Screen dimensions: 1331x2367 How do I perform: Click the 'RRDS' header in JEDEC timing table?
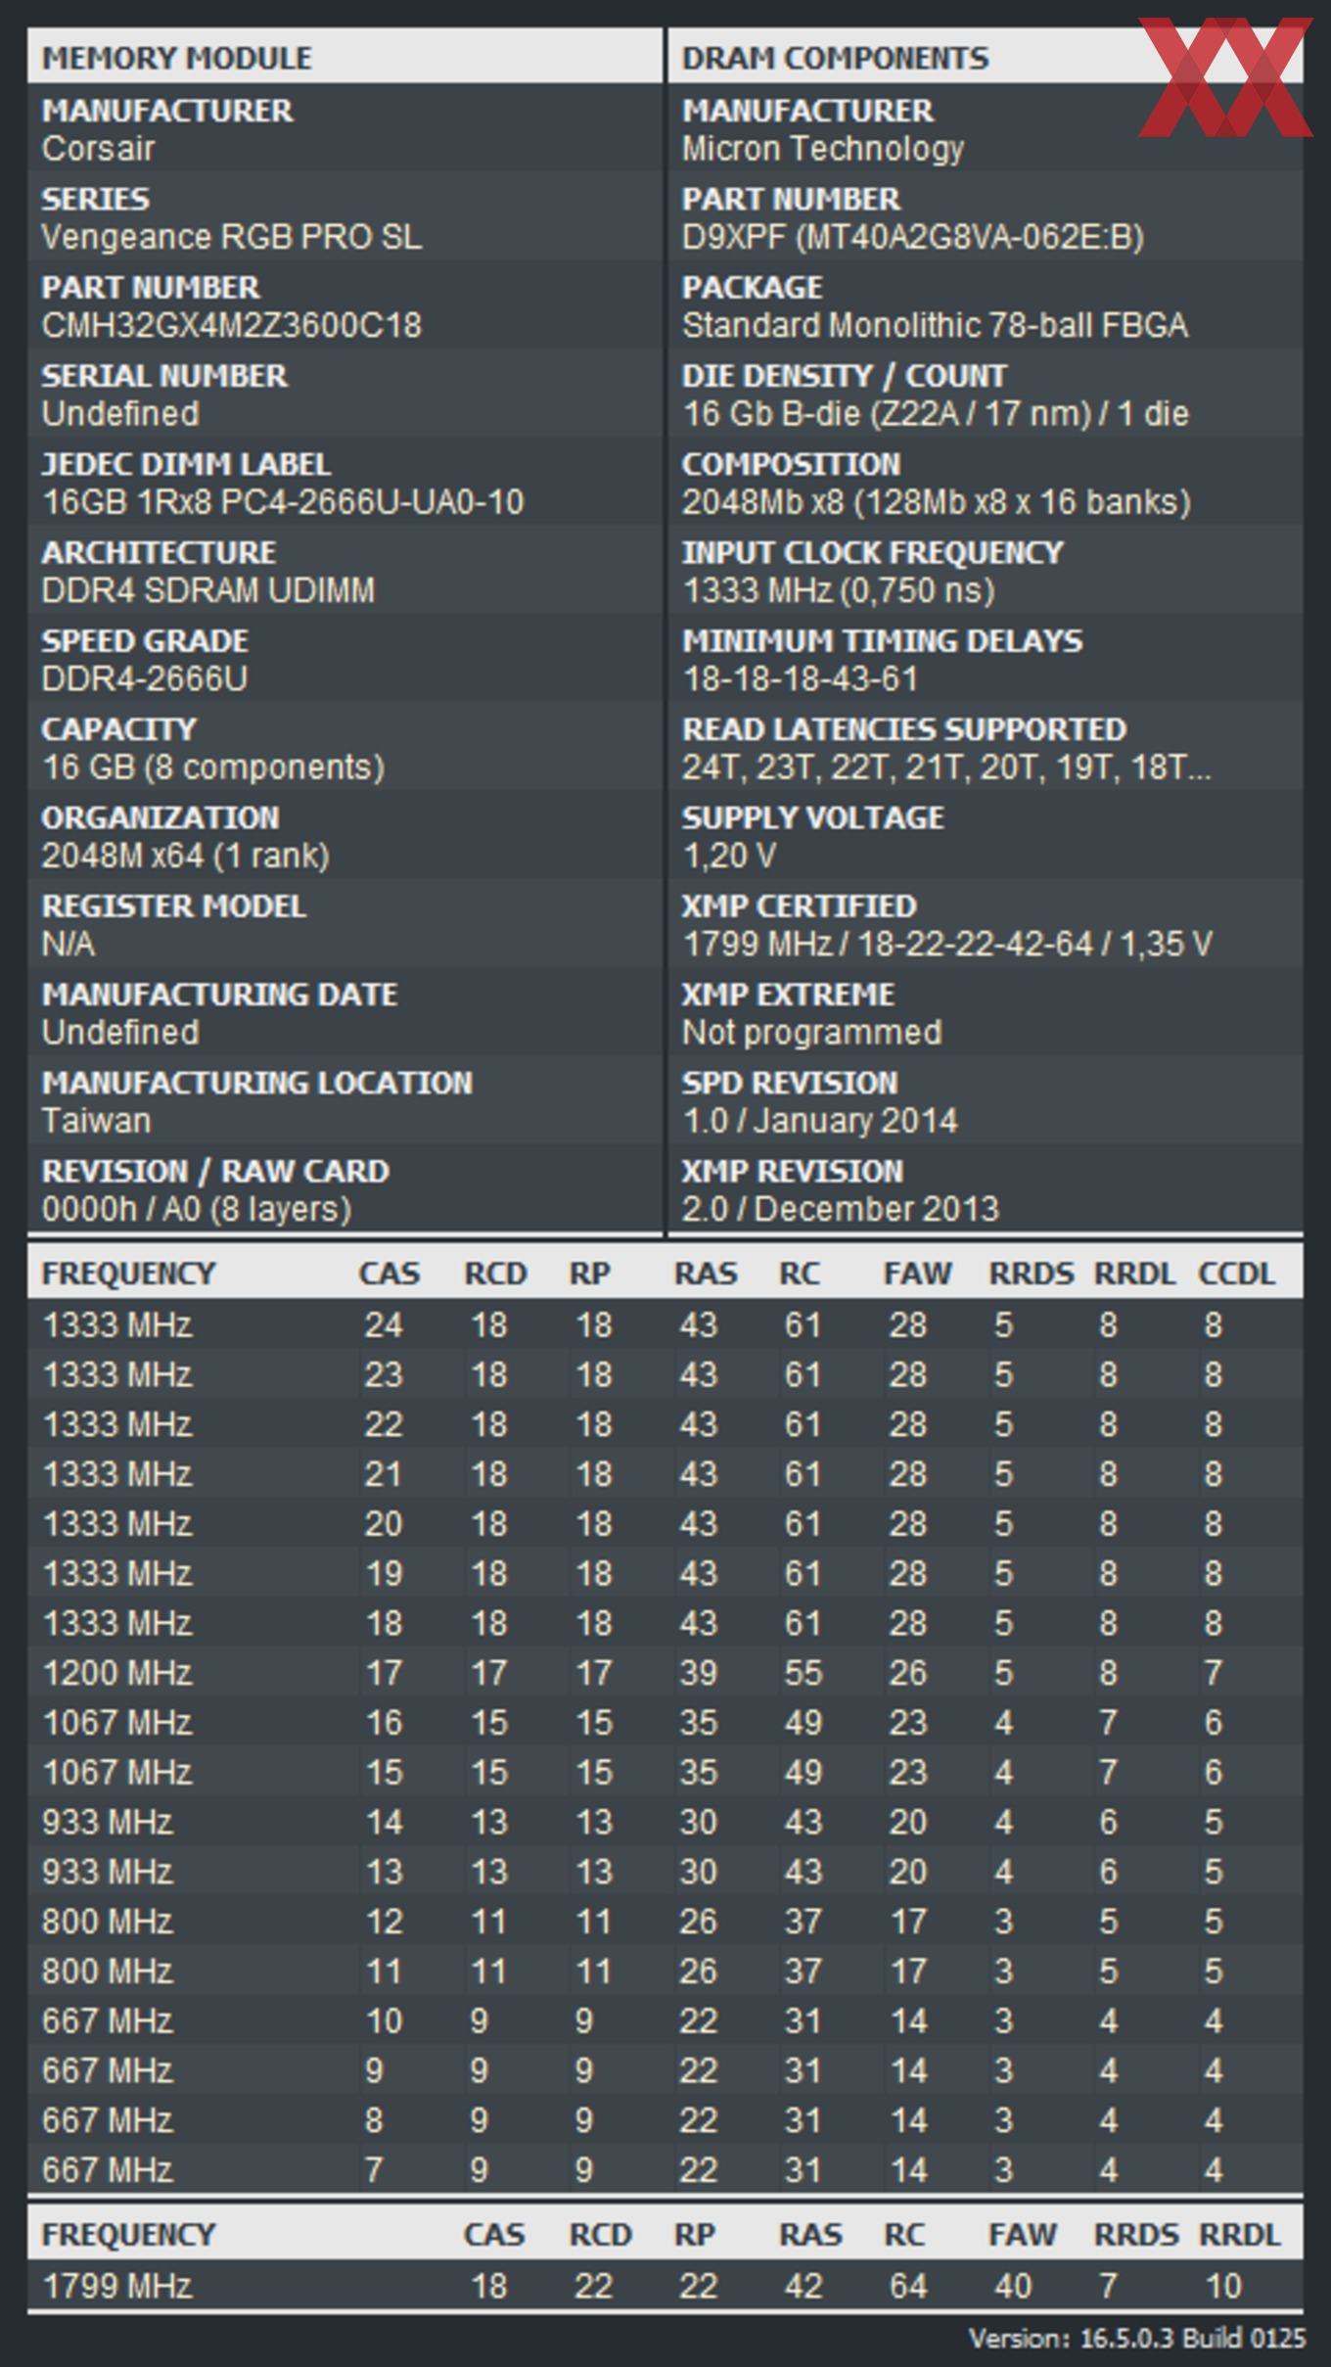pyautogui.click(x=1031, y=1273)
